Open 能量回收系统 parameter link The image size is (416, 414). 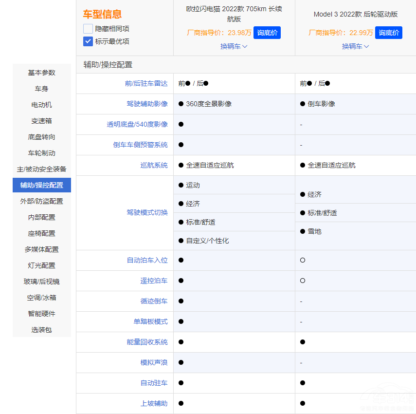(147, 342)
